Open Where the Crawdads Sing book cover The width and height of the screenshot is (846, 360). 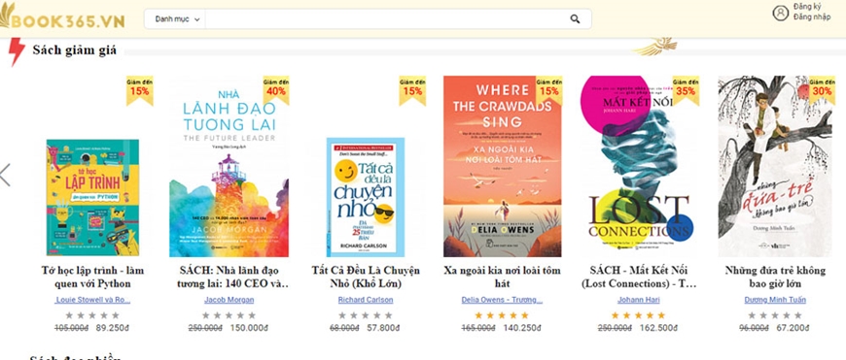[x=503, y=166]
